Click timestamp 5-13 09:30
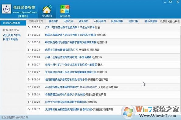Image resolution: width=181 pixels, height=120 pixels. click(x=34, y=42)
